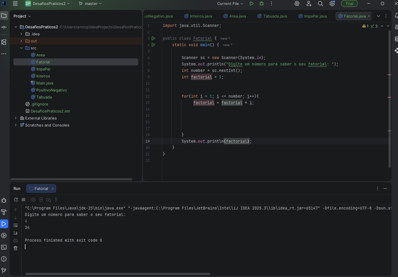Click the gutter run icon beside the main method

click(153, 45)
